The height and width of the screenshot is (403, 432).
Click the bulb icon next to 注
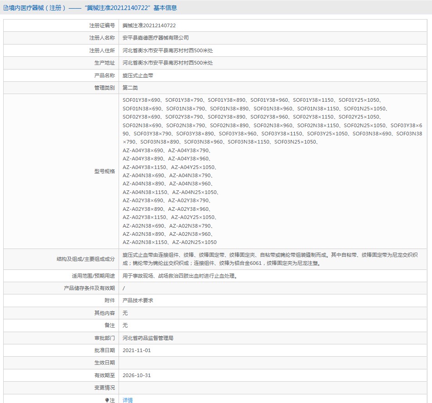tap(107, 400)
